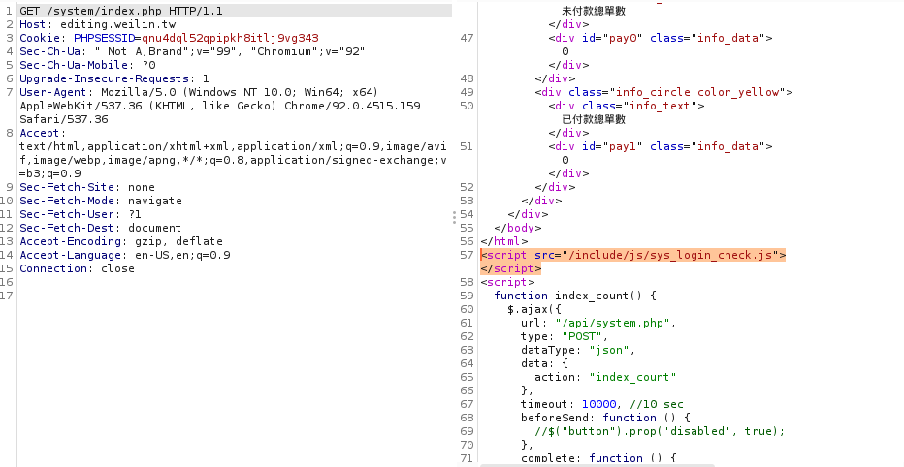
Task: Click the response horizontal scrollbar
Action: 597,465
